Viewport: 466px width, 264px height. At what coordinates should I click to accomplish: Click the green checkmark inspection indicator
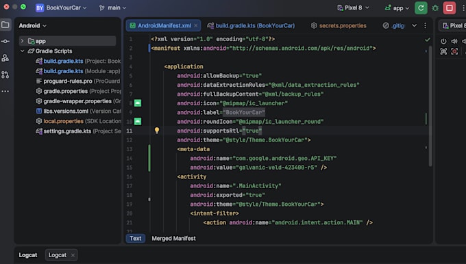tap(428, 40)
